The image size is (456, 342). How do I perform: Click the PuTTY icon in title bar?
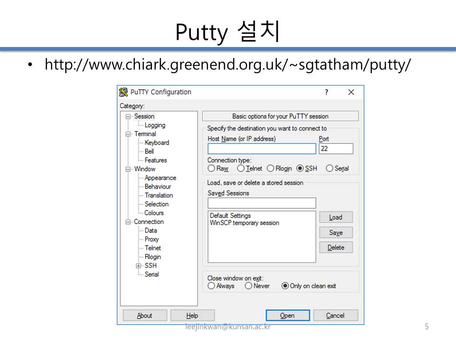(123, 92)
